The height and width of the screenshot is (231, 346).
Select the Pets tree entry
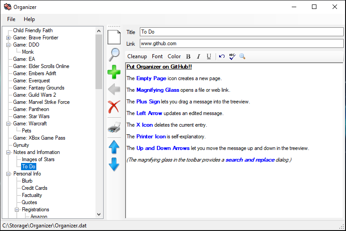pos(26,131)
